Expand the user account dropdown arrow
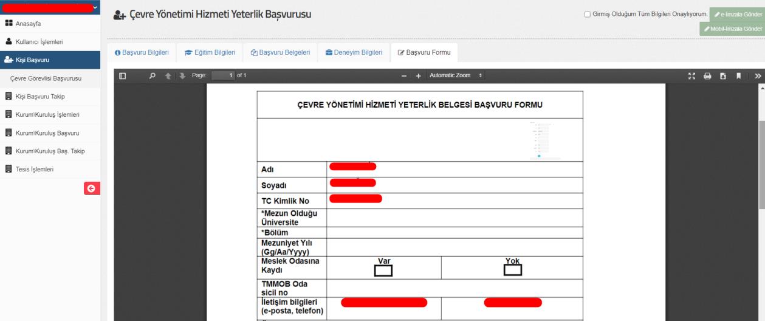The width and height of the screenshot is (765, 321). pyautogui.click(x=95, y=7)
